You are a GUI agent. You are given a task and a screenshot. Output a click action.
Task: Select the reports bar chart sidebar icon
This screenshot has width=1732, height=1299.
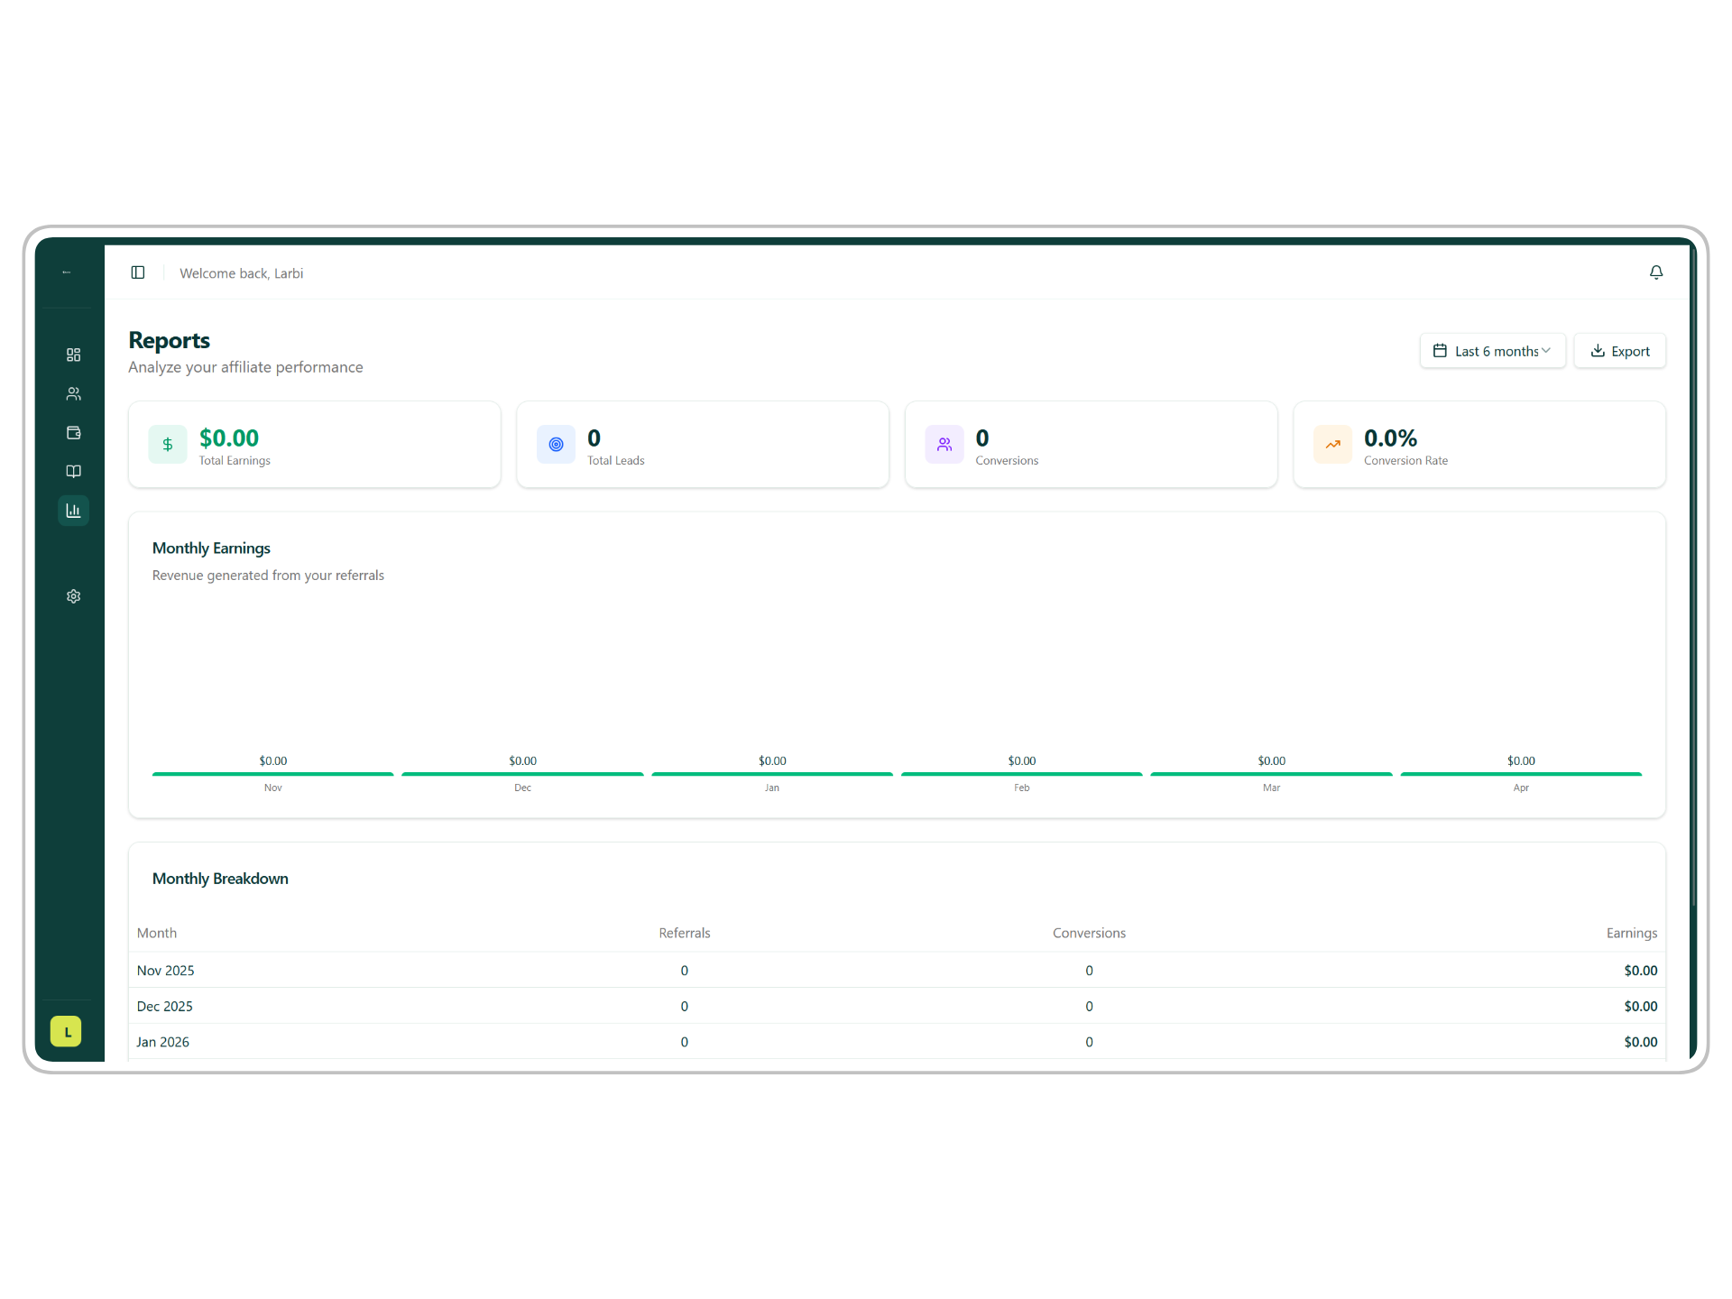click(x=73, y=511)
